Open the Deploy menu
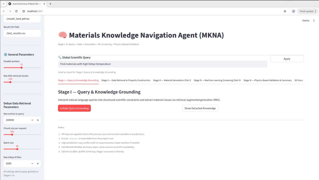This screenshot has height=180, width=319. click(x=306, y=20)
